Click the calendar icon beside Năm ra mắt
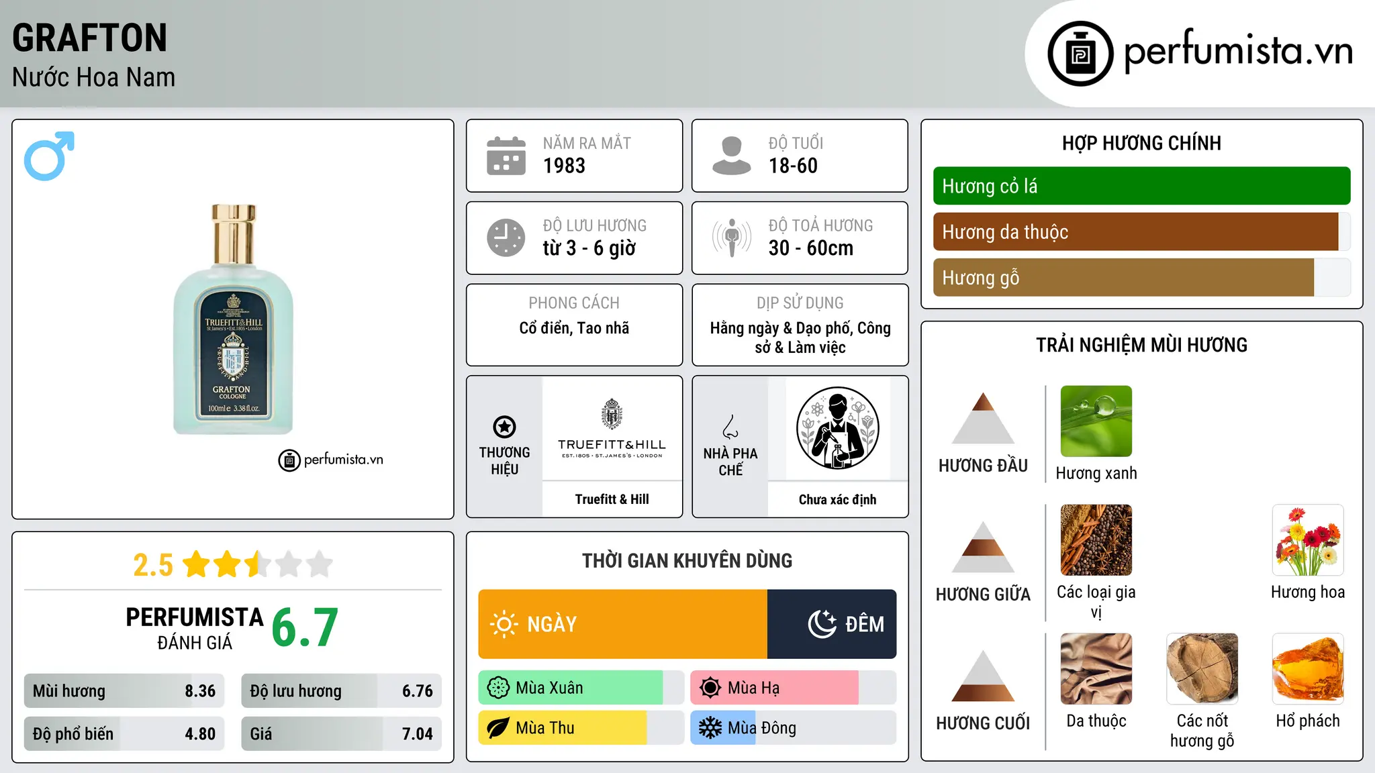Screen dimensions: 1375x773 click(506, 156)
